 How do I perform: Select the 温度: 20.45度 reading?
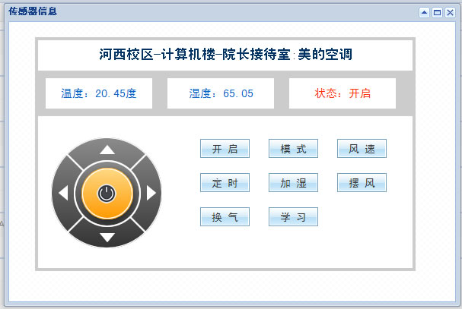pyautogui.click(x=99, y=93)
